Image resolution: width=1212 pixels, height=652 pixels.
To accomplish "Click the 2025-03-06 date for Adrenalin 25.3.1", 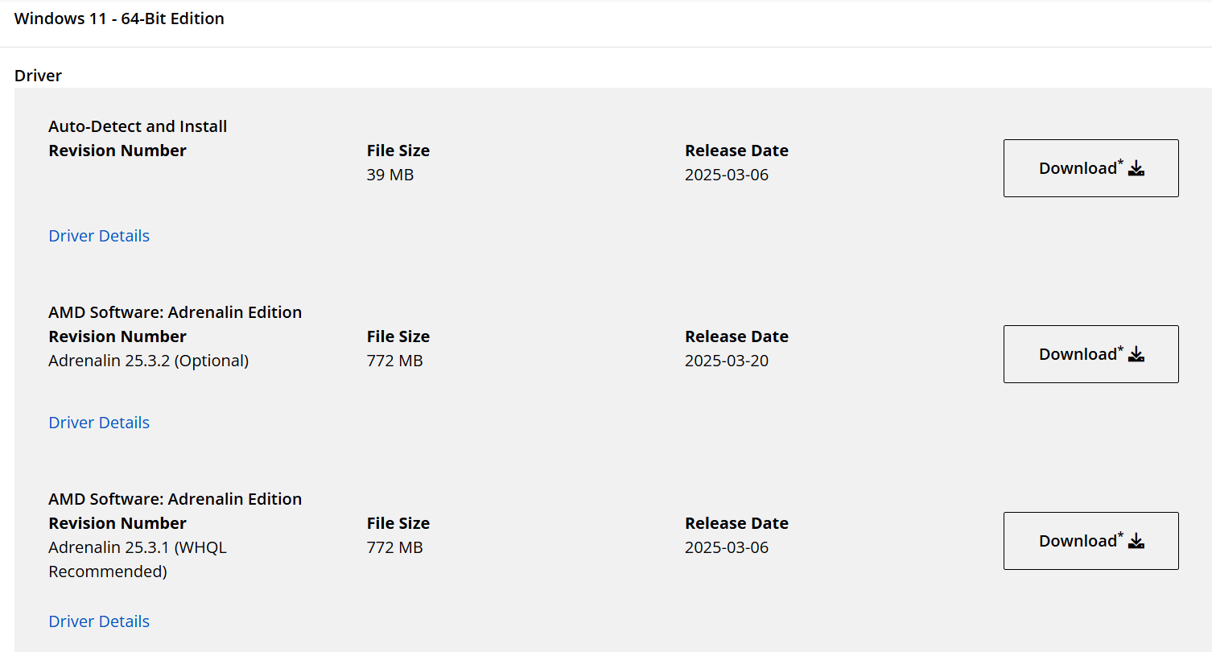I will point(727,547).
